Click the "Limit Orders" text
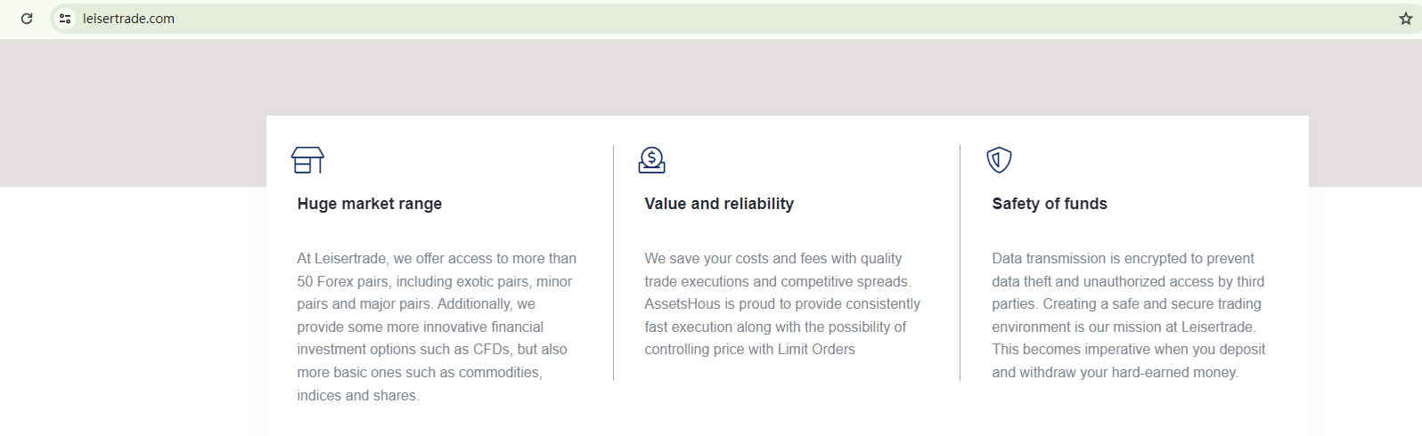 point(816,350)
